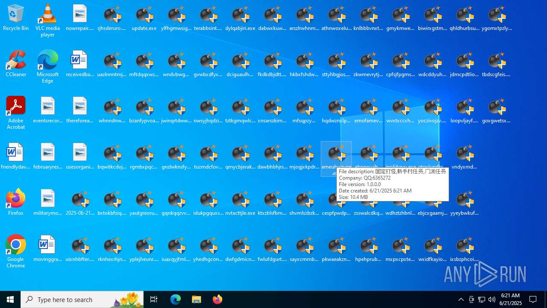Viewport: 547px width, 308px height.
Task: Select the yyeybwkuf executable icon
Action: [465, 202]
